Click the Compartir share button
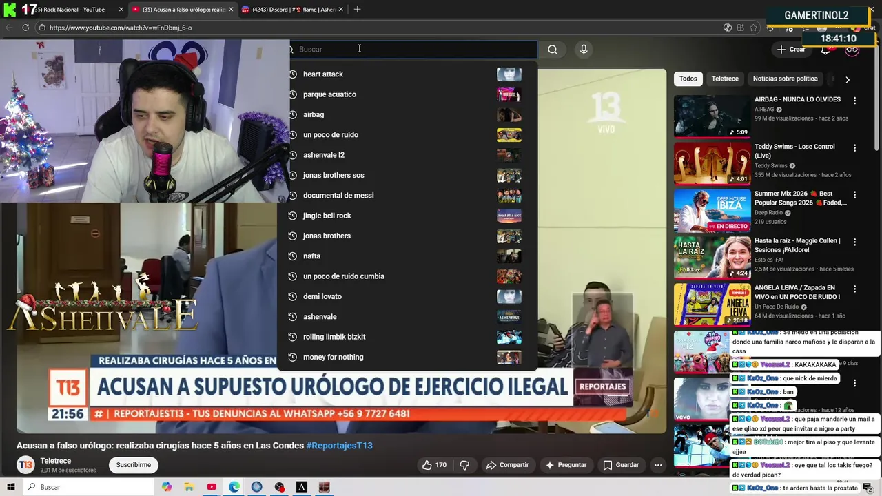Image resolution: width=882 pixels, height=496 pixels. [x=507, y=465]
